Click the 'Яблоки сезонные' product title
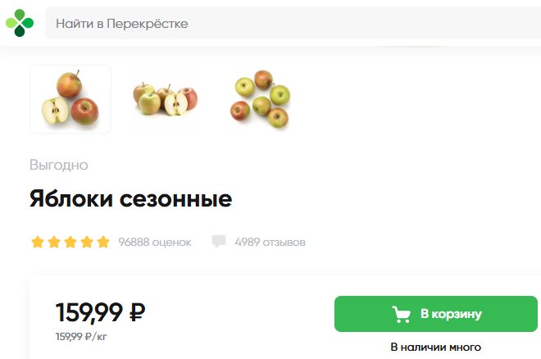 coord(131,199)
